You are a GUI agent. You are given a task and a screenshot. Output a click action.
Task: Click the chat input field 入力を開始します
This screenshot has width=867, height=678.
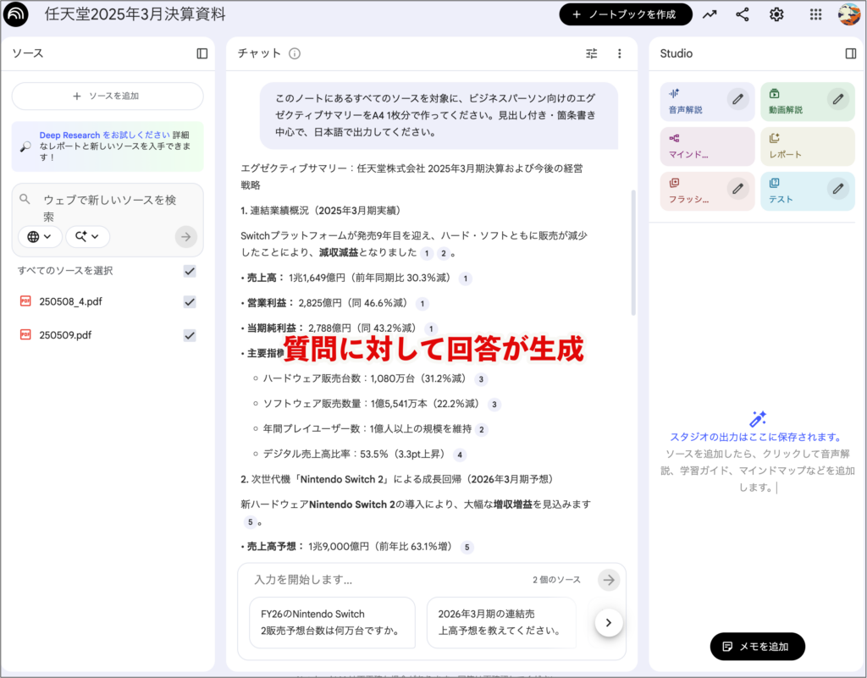click(381, 580)
